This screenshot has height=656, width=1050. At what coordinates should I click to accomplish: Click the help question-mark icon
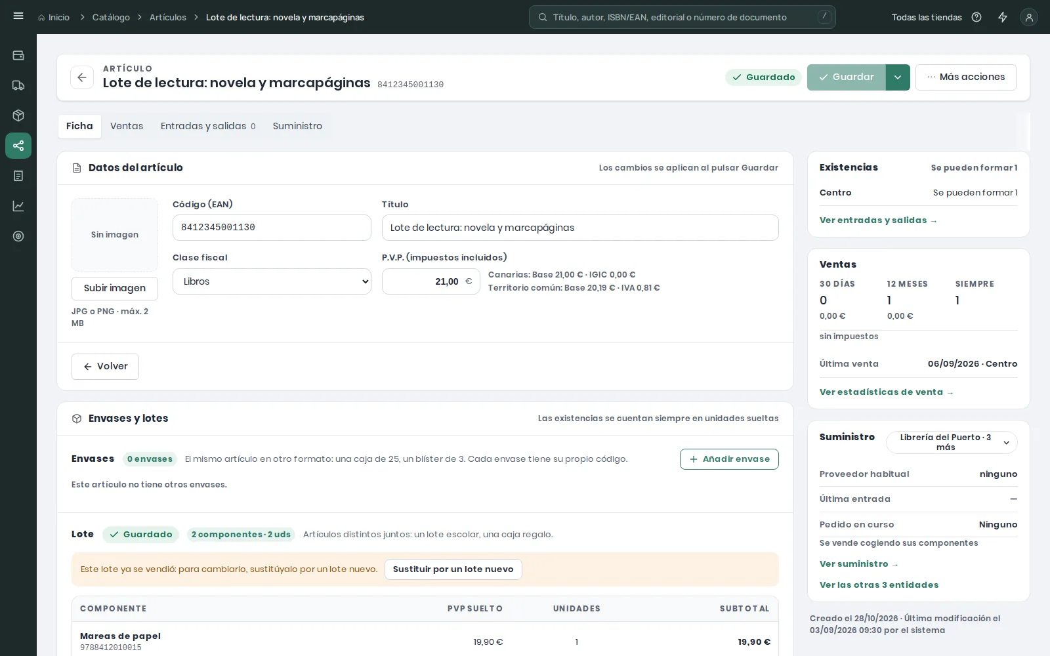click(x=976, y=17)
